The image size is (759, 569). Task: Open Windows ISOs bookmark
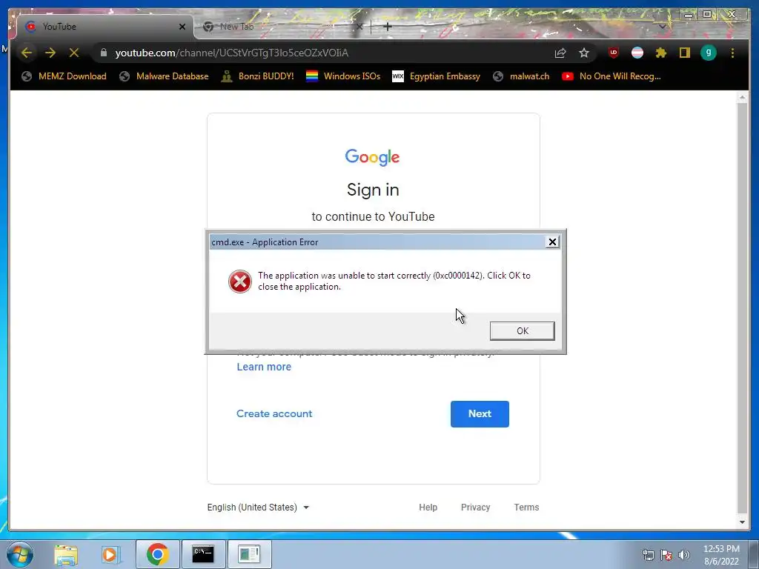click(343, 76)
